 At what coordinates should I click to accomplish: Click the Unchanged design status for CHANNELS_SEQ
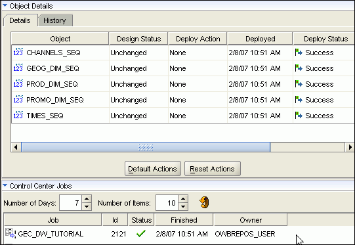coord(129,53)
